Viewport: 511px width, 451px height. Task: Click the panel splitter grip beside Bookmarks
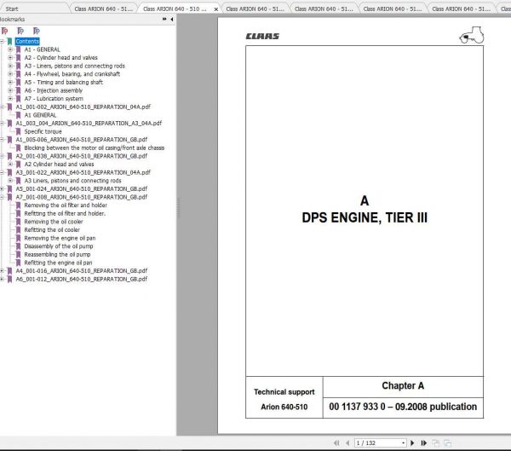pyautogui.click(x=178, y=208)
